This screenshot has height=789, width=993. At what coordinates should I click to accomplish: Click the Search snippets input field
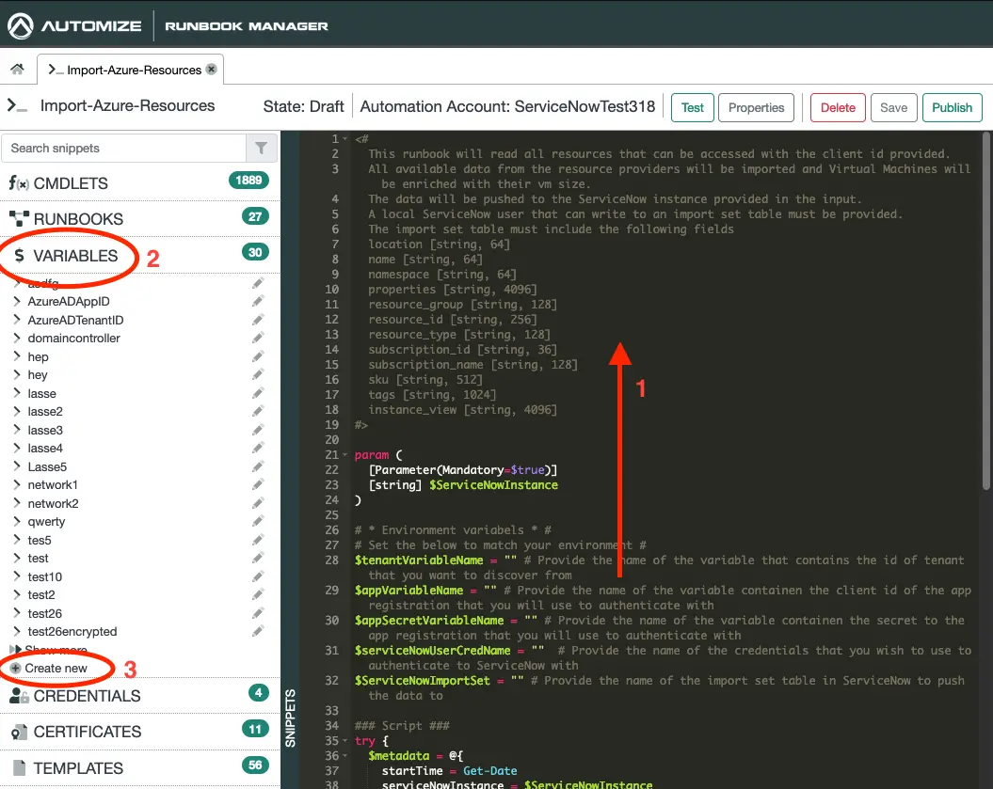[122, 148]
